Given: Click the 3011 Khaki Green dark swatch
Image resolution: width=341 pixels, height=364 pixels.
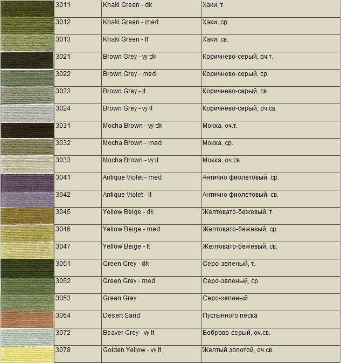Looking at the screenshot, I should tap(27, 9).
